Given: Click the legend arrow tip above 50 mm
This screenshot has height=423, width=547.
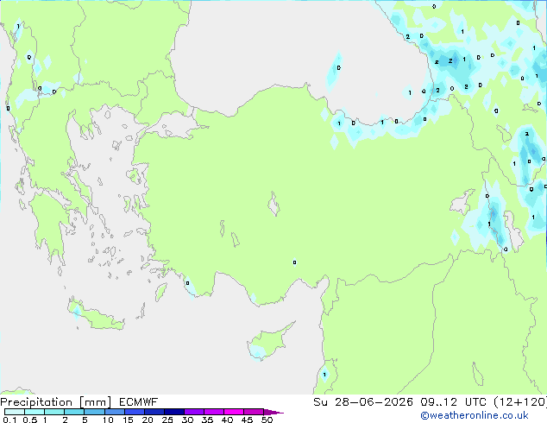Looking at the screenshot, I should tap(273, 412).
